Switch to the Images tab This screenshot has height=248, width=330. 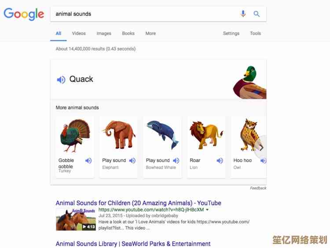tap(104, 33)
